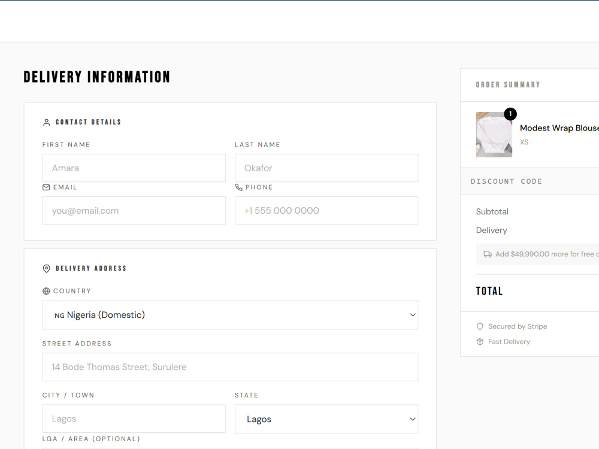Select the City / Town input field

pos(134,419)
